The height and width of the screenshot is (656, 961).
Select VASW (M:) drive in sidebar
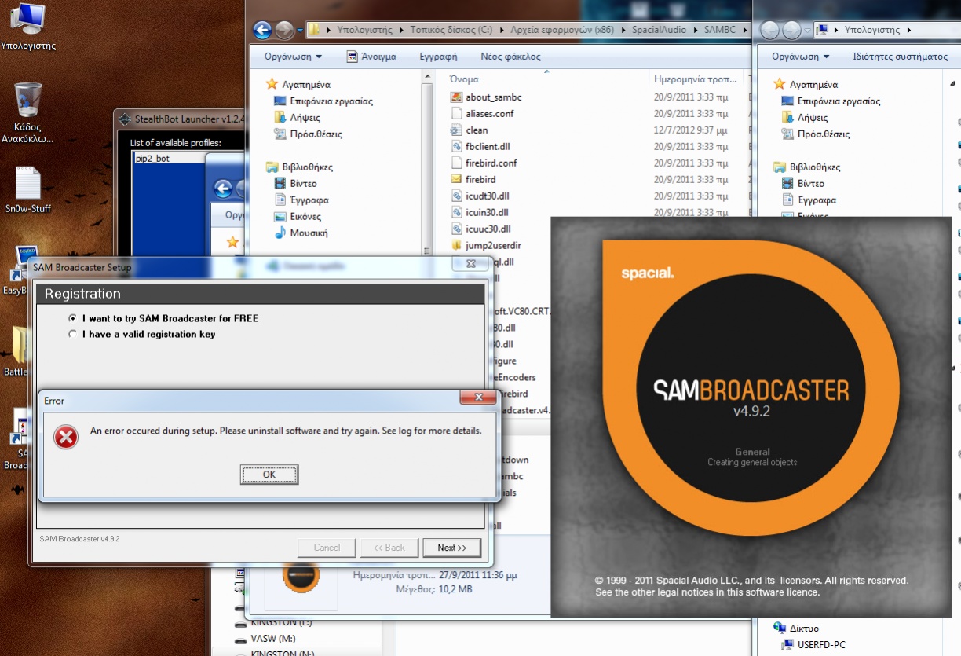point(266,639)
